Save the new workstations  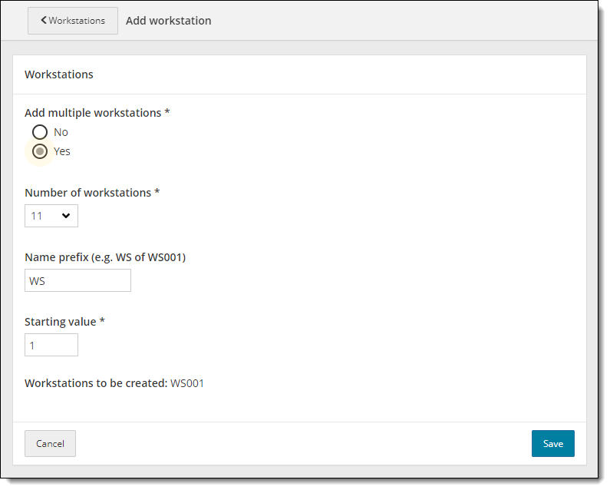coord(552,443)
